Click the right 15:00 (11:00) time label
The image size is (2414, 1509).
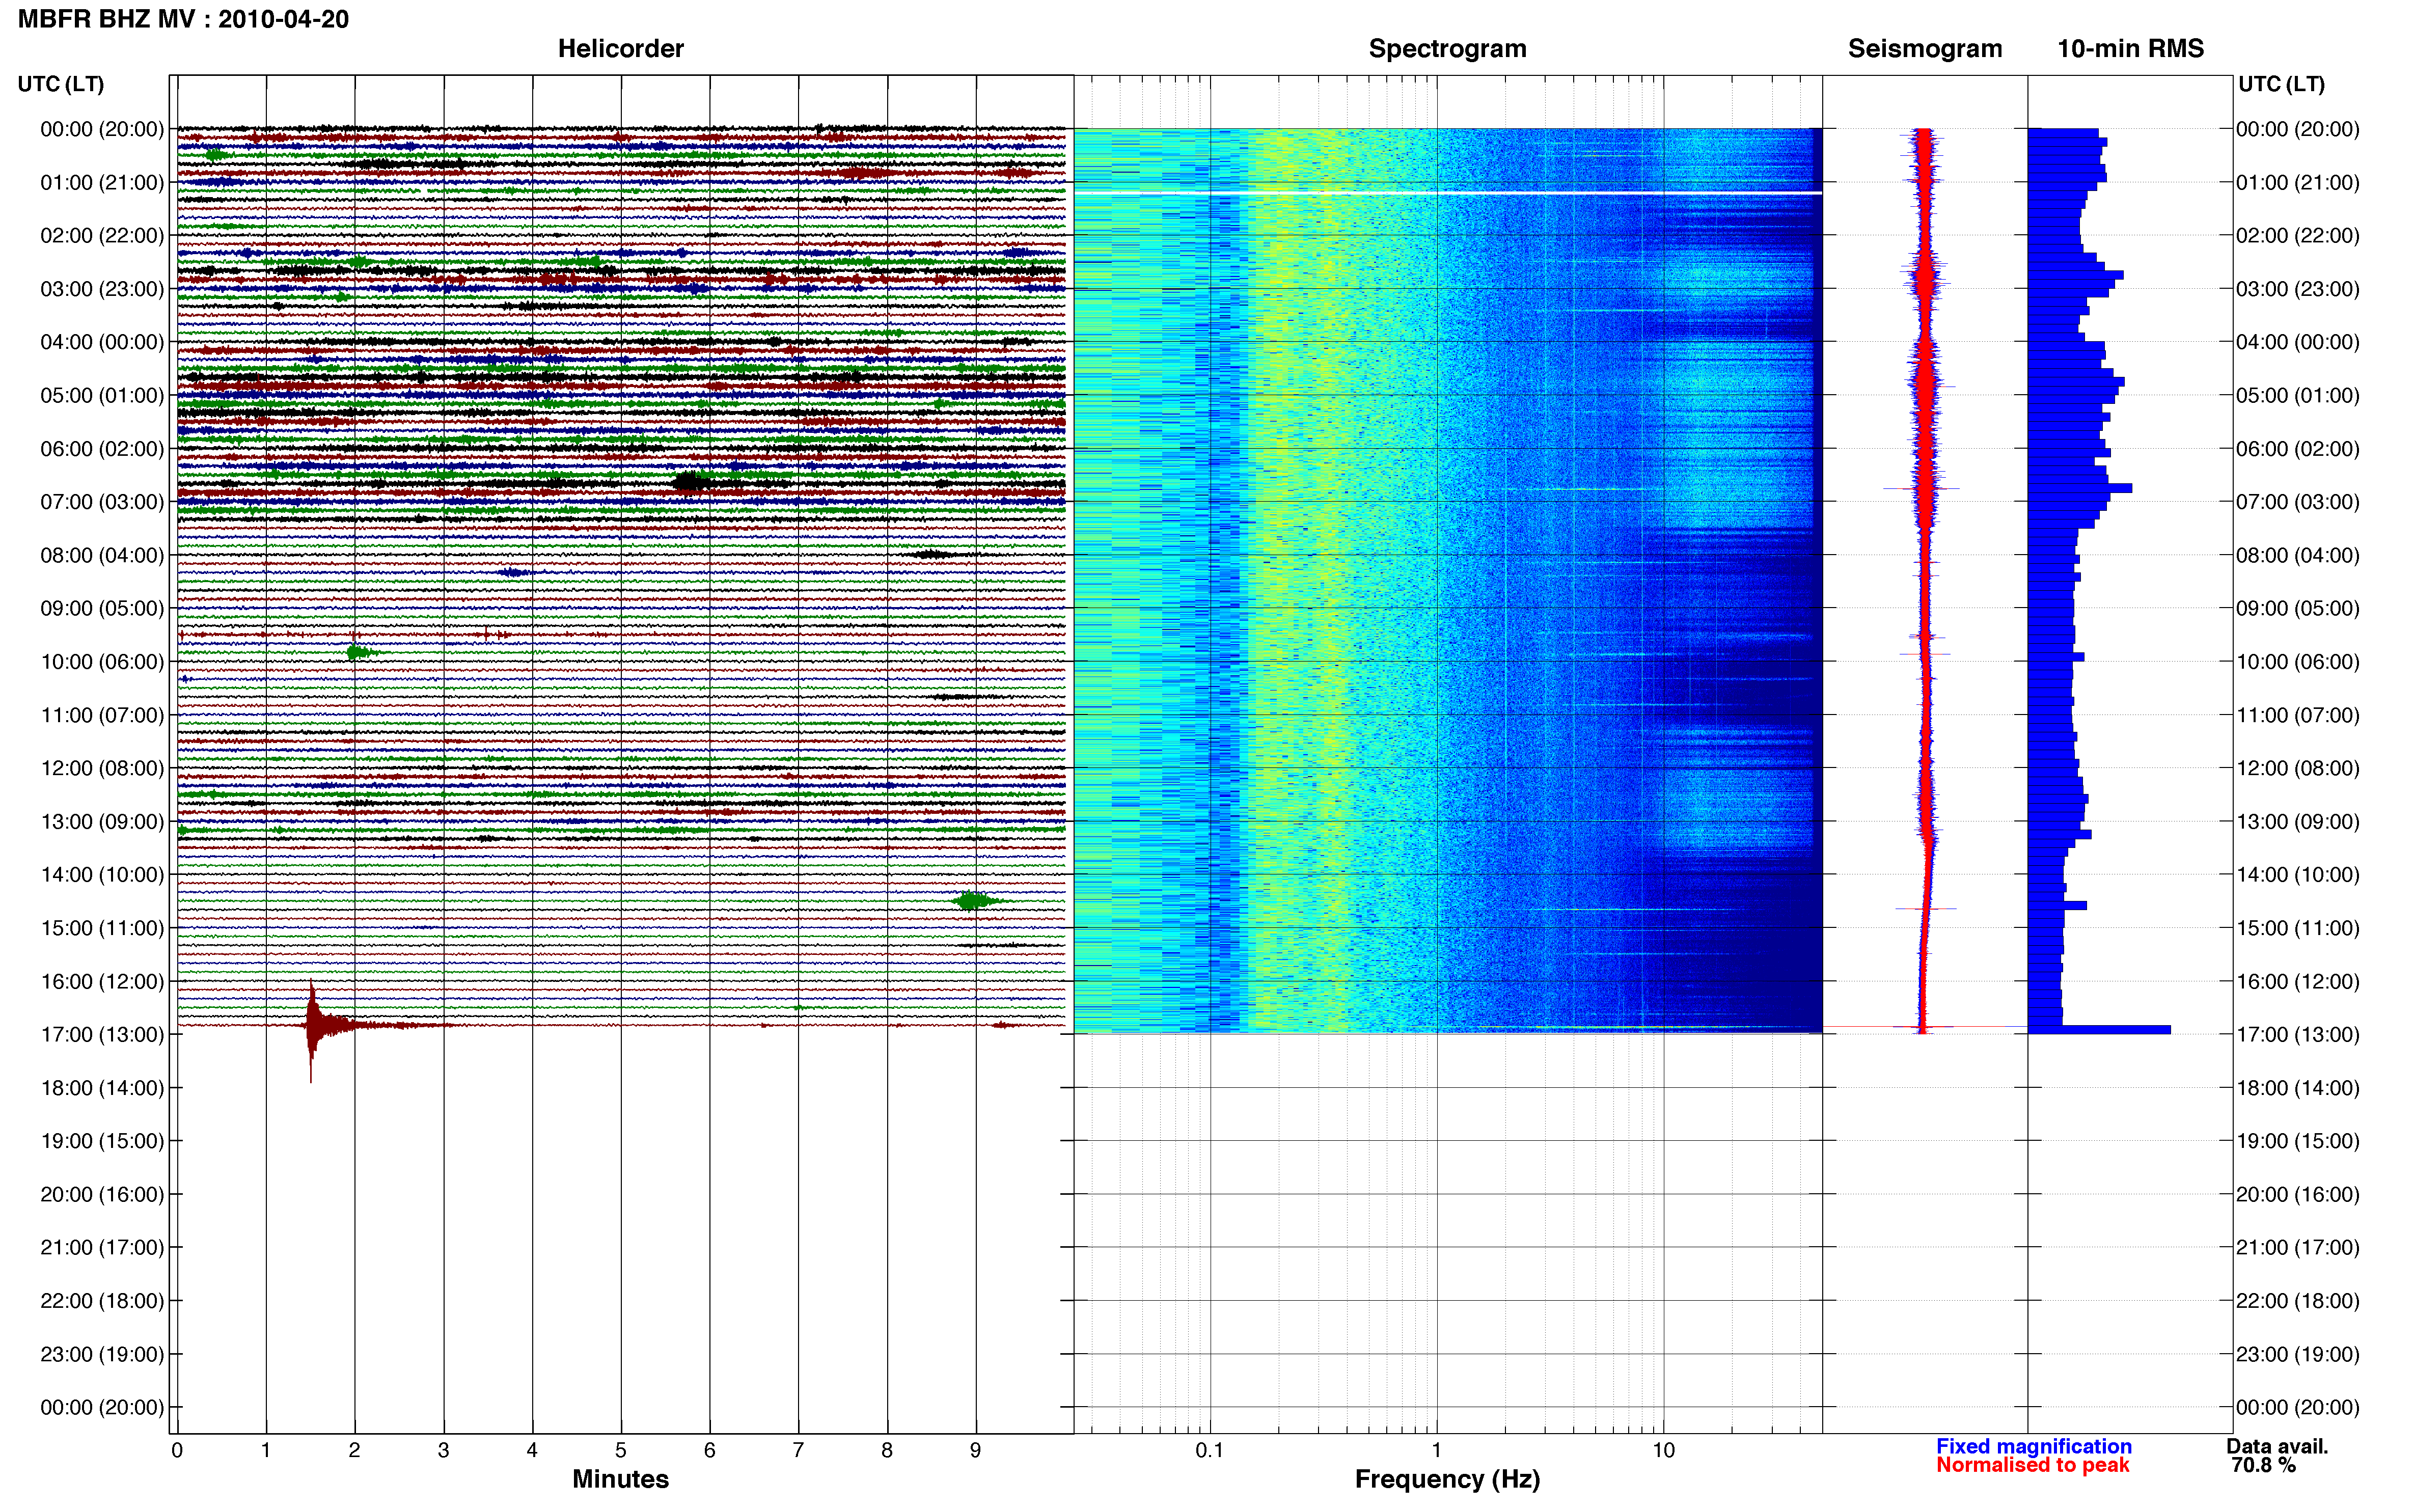coord(2297,928)
